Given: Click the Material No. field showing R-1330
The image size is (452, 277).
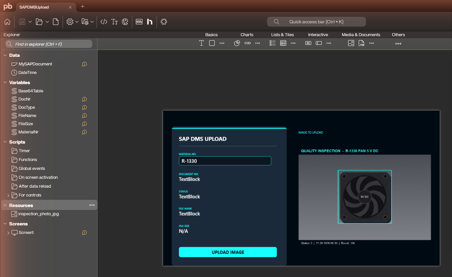Looking at the screenshot, I should (225, 161).
